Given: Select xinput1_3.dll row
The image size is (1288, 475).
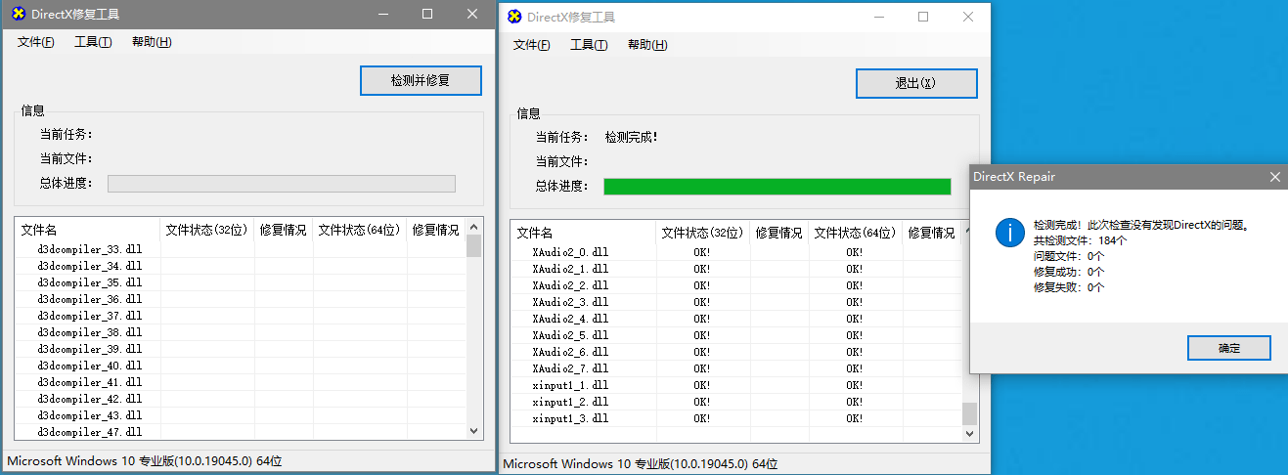Looking at the screenshot, I should (x=736, y=418).
